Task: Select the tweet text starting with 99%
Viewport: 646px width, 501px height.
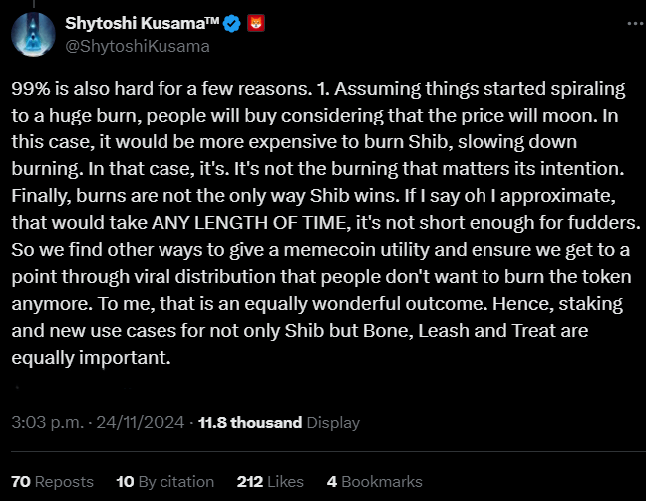Action: click(x=326, y=223)
